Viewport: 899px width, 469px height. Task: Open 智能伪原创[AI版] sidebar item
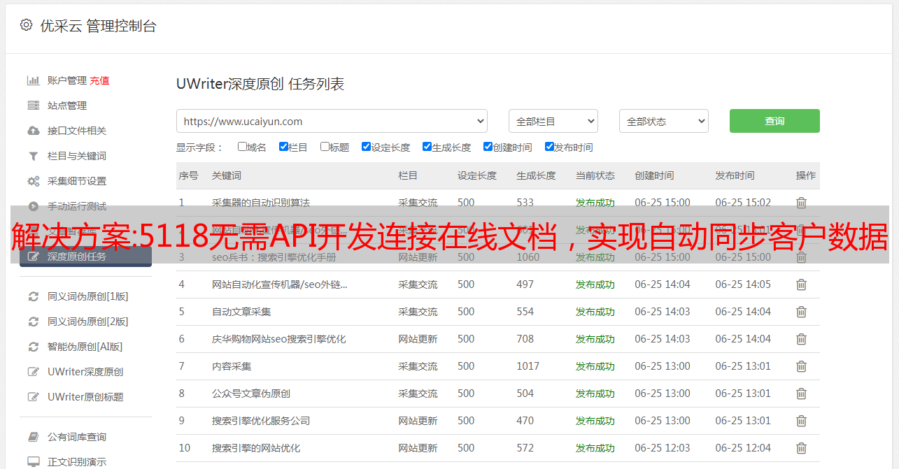(x=85, y=347)
